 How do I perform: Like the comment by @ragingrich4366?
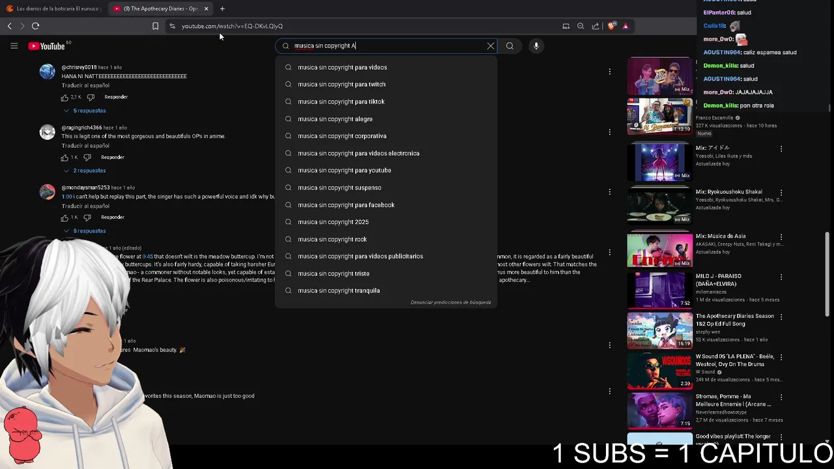click(65, 157)
